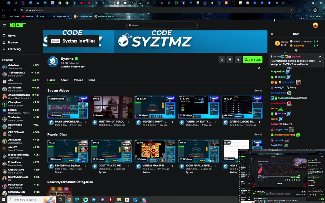Open YouTube bookmark
The width and height of the screenshot is (325, 203).
27,16
